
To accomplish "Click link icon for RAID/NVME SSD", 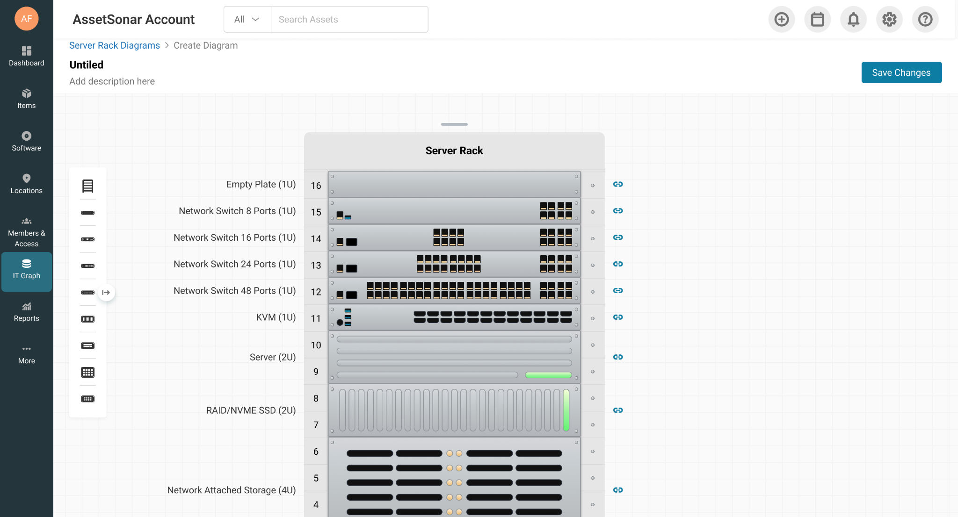I will (618, 410).
